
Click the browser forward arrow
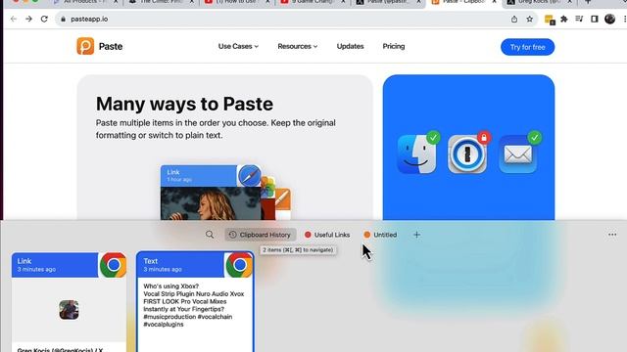coord(28,20)
